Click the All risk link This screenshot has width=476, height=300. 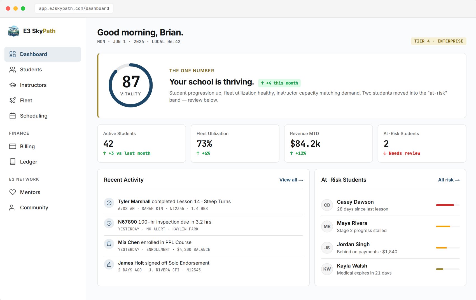(449, 180)
